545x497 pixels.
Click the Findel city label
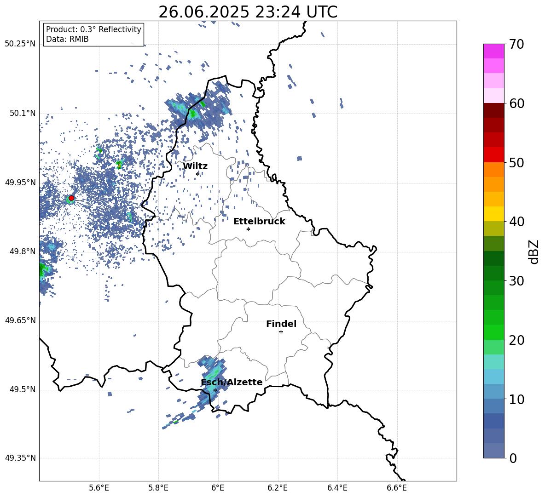pos(281,324)
